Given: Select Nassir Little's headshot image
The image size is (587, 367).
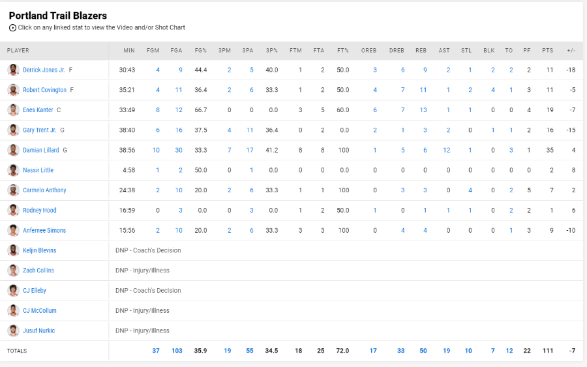Looking at the screenshot, I should click(13, 170).
